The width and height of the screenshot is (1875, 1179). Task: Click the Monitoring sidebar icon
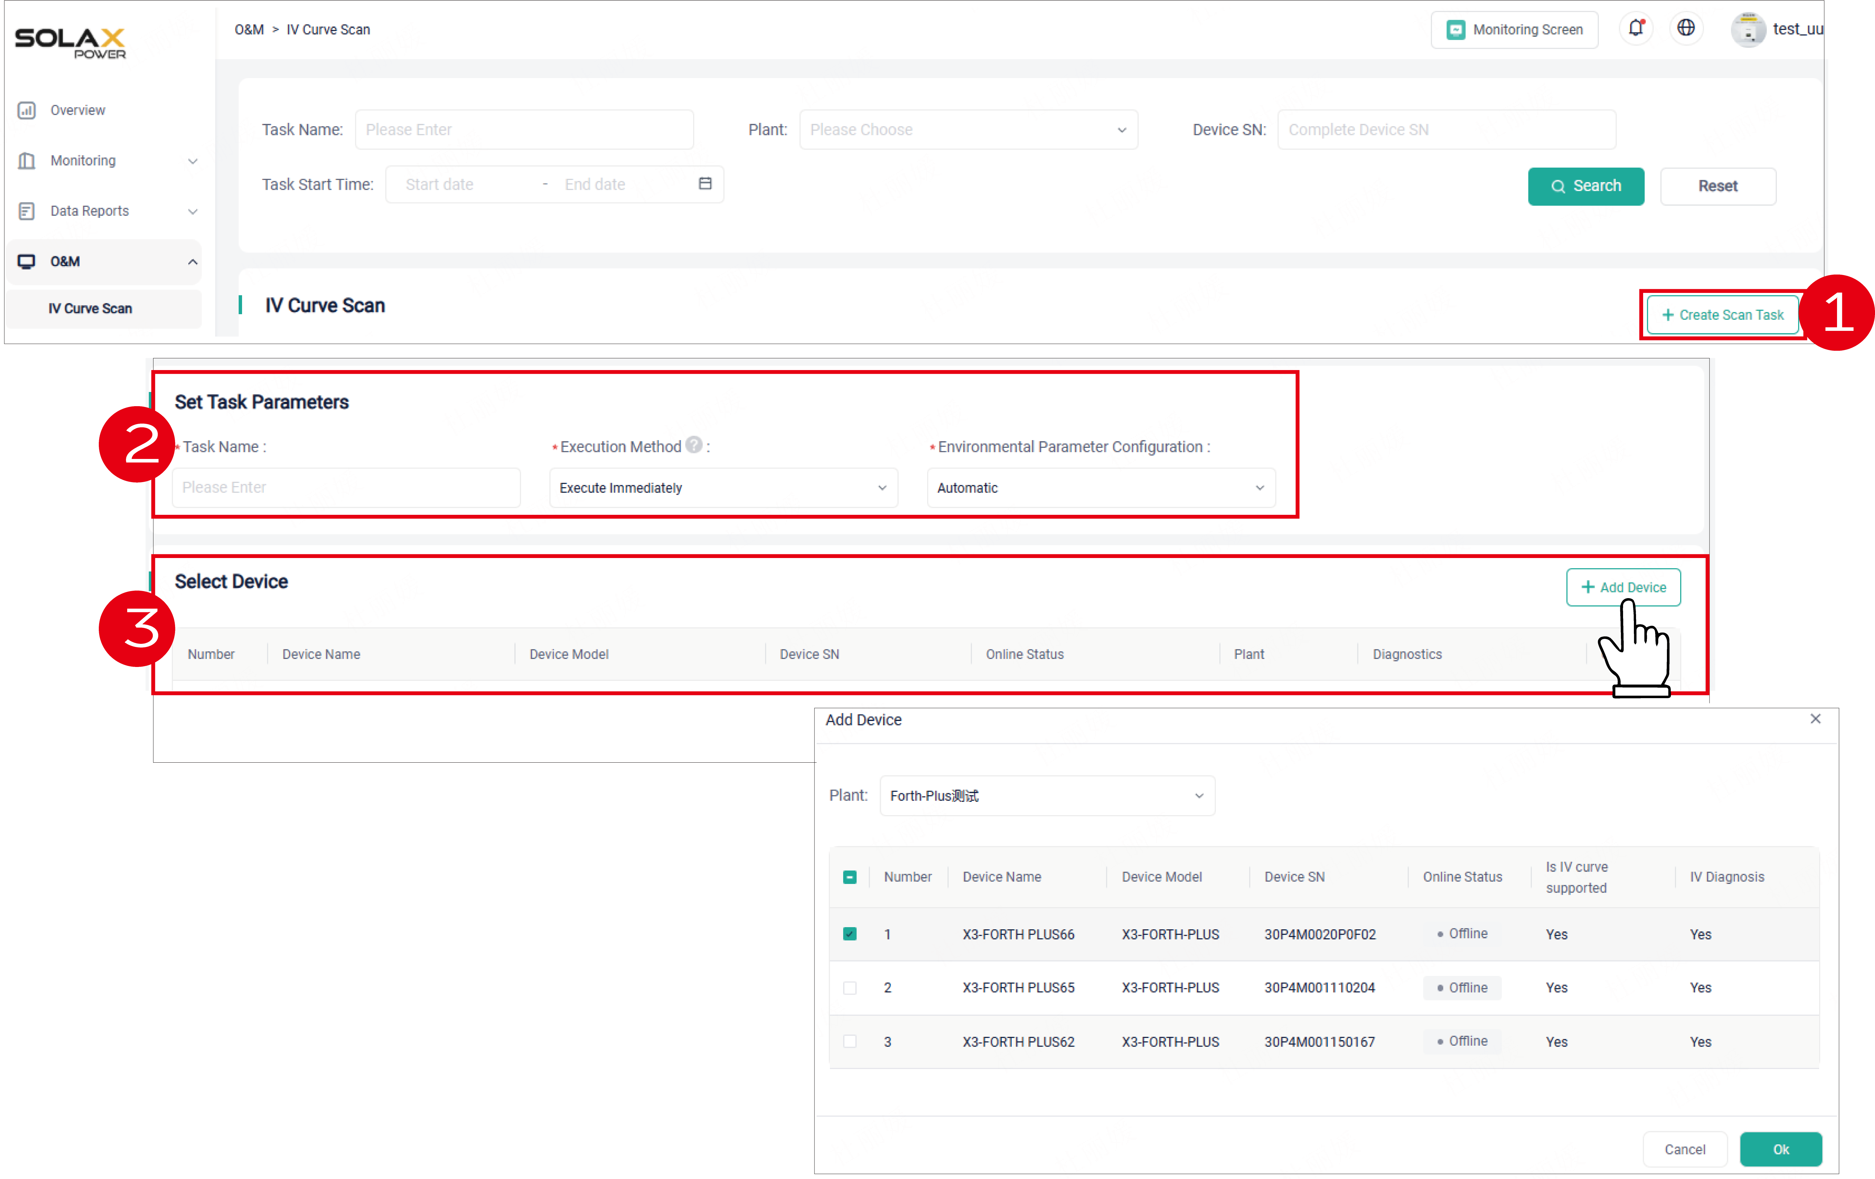(27, 160)
